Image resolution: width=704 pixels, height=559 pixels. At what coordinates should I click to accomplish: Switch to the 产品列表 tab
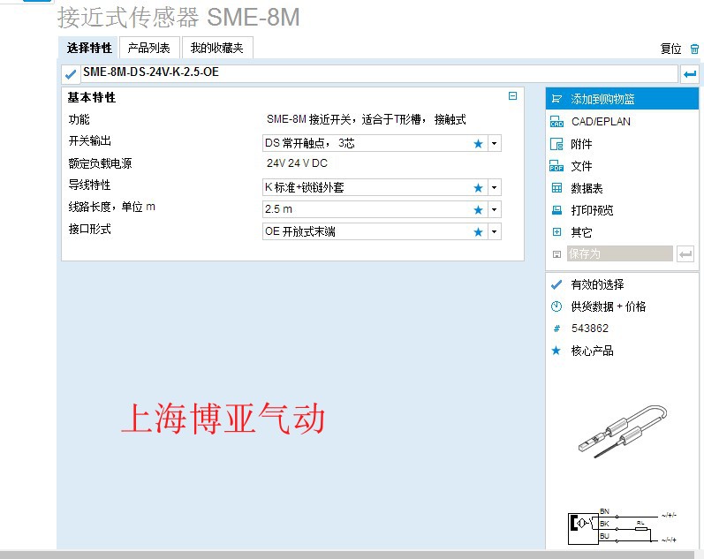point(148,48)
